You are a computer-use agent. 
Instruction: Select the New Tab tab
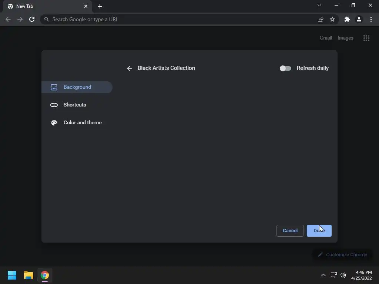(47, 6)
